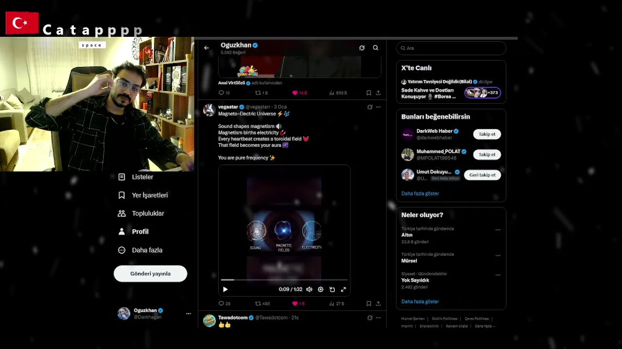Screen dimensions: 622x349
Task: Click the @vegastarr handle
Action: [x=258, y=107]
